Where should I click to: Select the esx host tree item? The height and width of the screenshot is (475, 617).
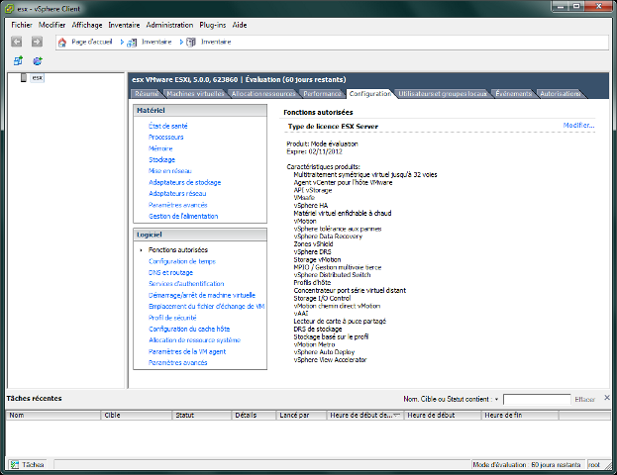click(38, 77)
